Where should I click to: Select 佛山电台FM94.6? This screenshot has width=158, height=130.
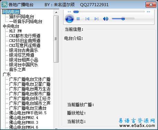click(23, 127)
